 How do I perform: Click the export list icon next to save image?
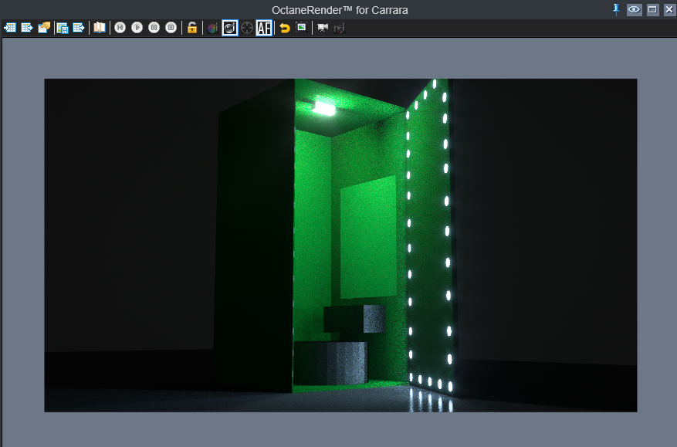click(x=79, y=28)
